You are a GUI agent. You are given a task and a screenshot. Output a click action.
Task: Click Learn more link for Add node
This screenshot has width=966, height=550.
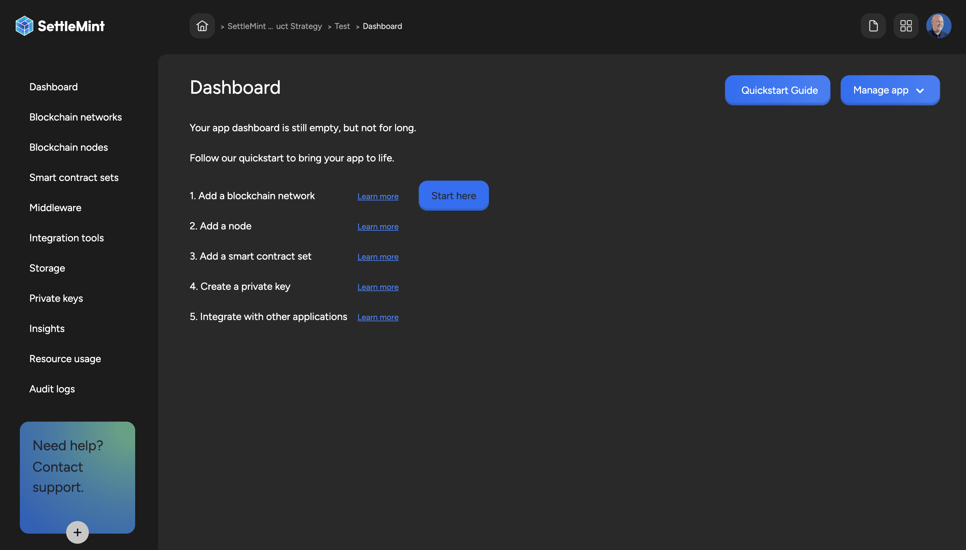pos(378,226)
